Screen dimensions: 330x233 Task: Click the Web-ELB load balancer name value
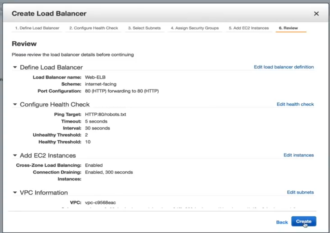tap(95, 77)
